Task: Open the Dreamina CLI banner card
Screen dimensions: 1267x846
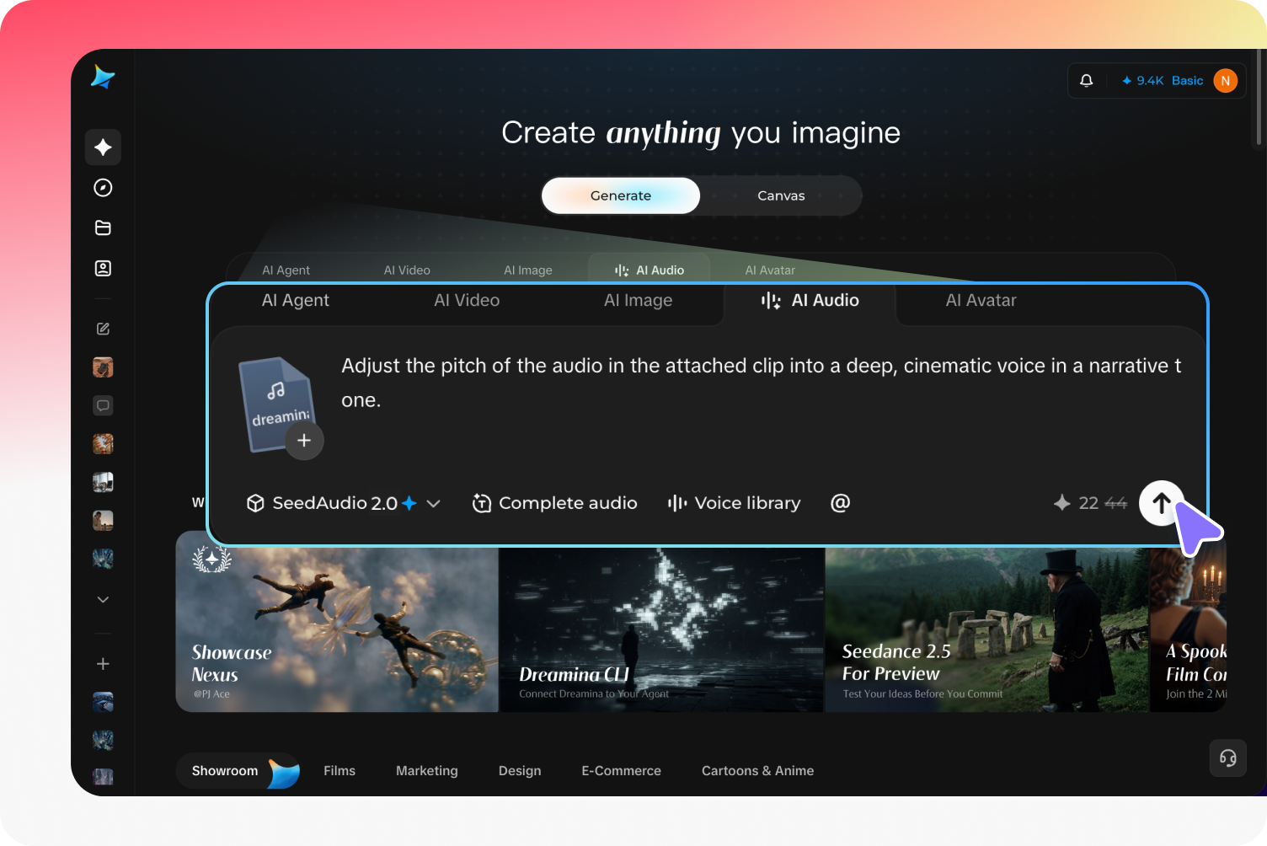Action: (x=661, y=629)
